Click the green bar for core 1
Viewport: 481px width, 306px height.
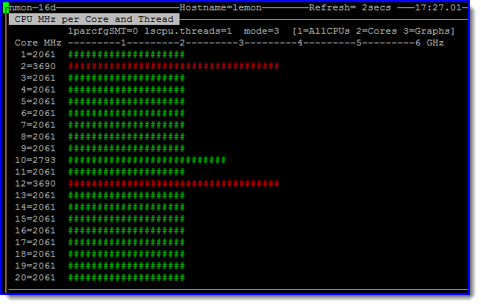coord(127,54)
